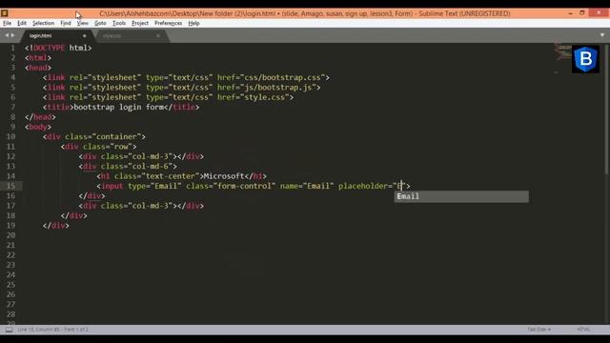Click the name="Email" attribute
This screenshot has height=343, width=610.
coord(307,186)
